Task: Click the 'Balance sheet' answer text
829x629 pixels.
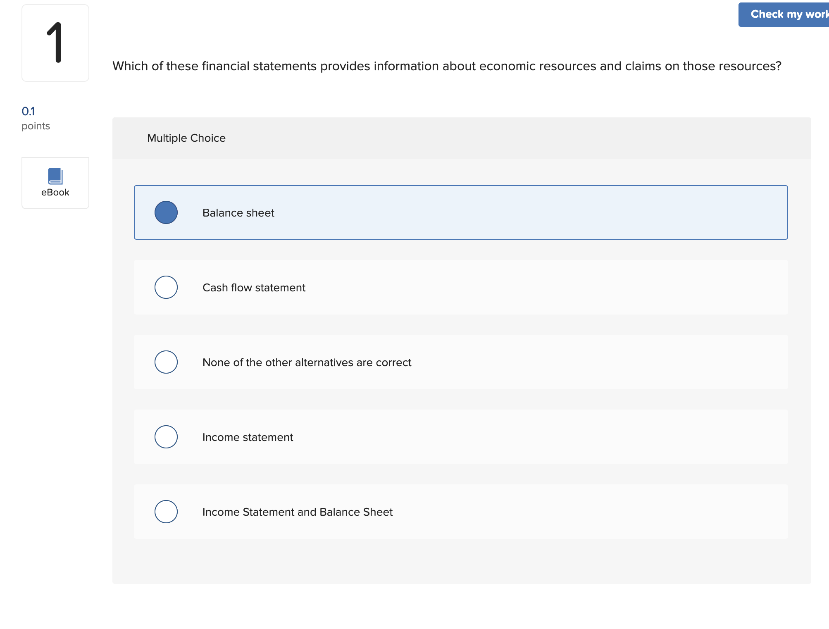Action: 238,213
